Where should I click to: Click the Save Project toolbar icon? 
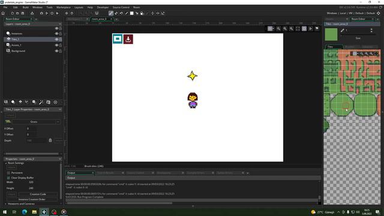tap(23, 13)
